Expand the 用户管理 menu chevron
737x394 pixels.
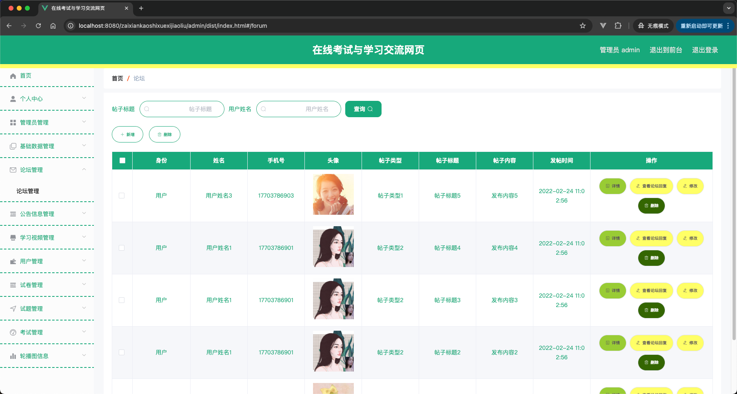(84, 260)
